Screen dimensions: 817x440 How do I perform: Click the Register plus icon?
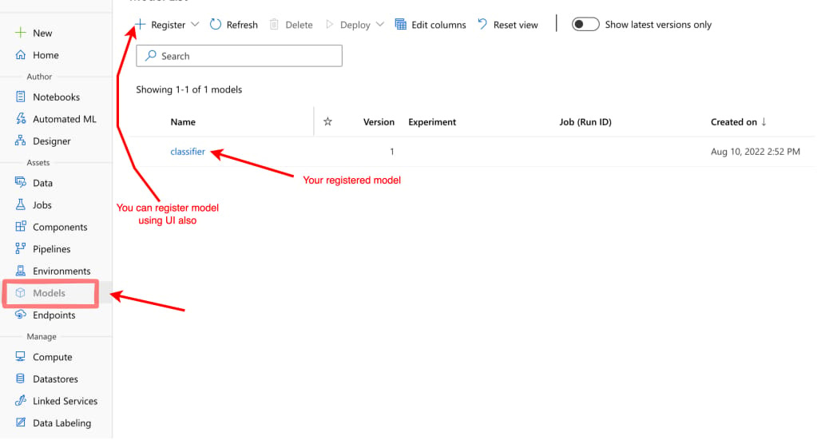(140, 24)
